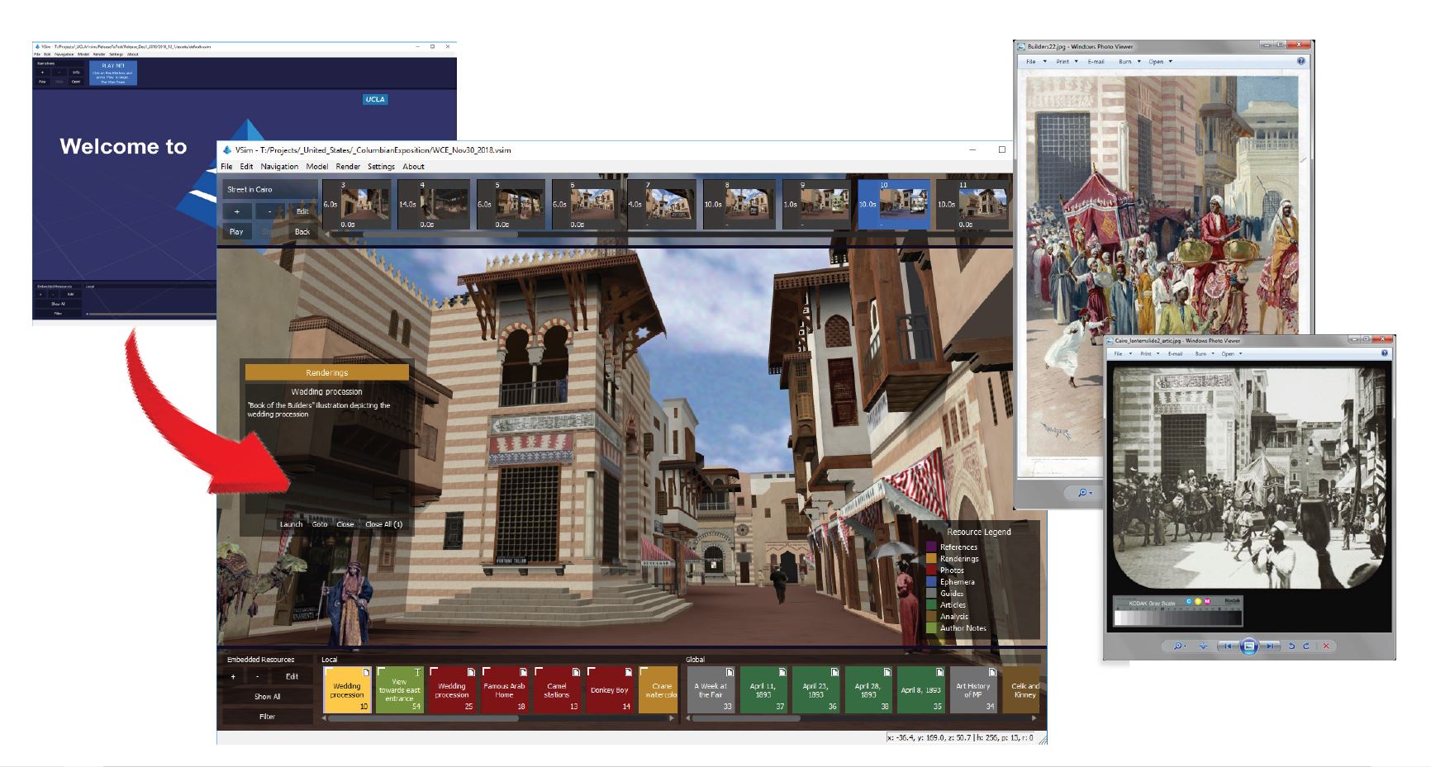The image size is (1431, 767).
Task: Expand Burn dropdown in Cairo lantern slide viewer
Action: click(1203, 353)
